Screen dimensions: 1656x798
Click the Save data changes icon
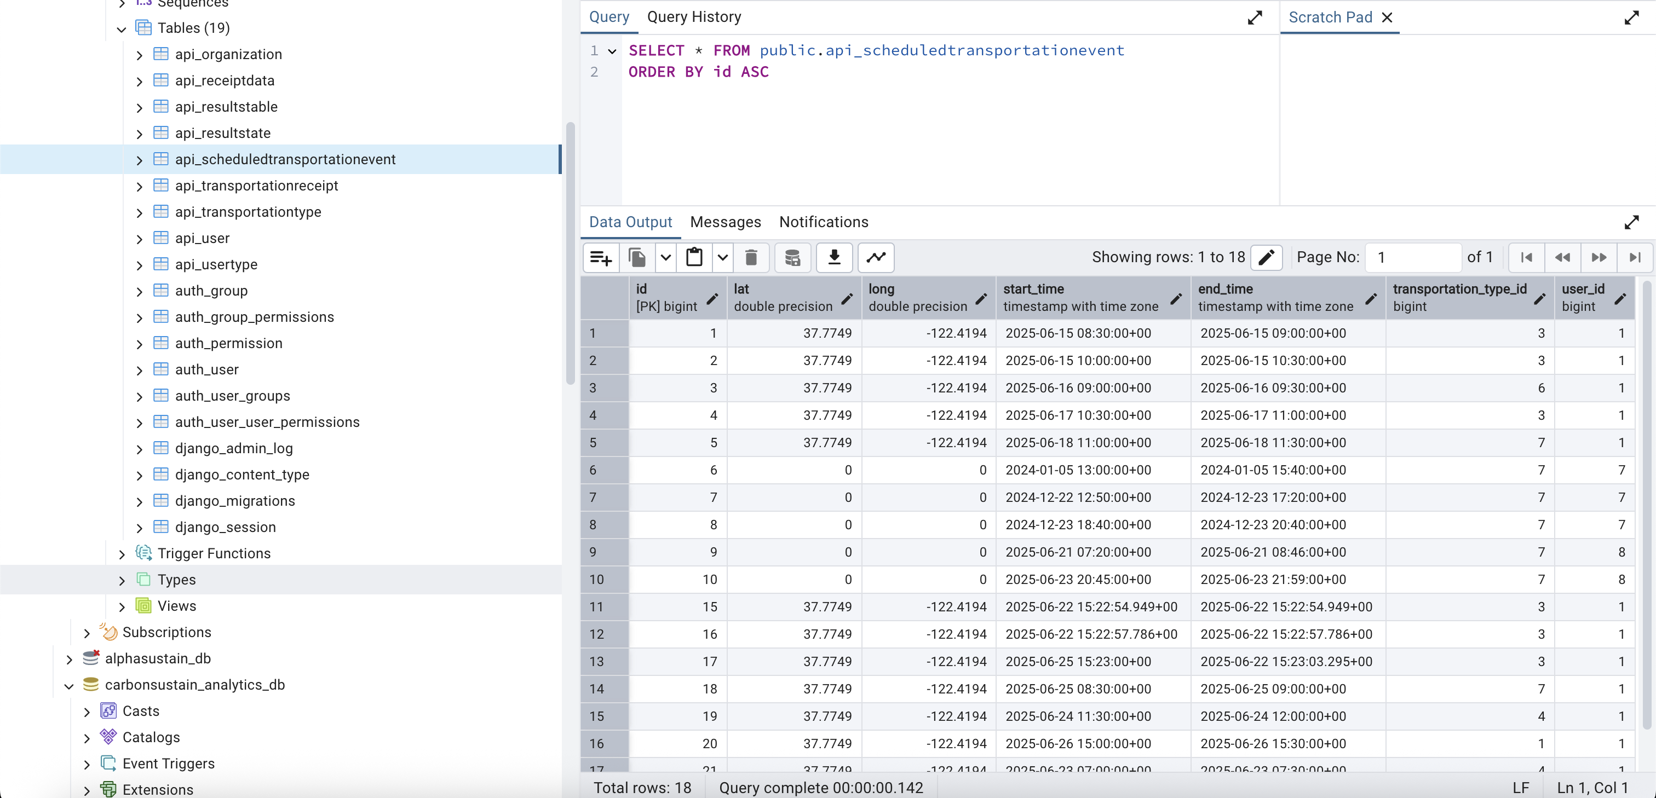(x=792, y=258)
